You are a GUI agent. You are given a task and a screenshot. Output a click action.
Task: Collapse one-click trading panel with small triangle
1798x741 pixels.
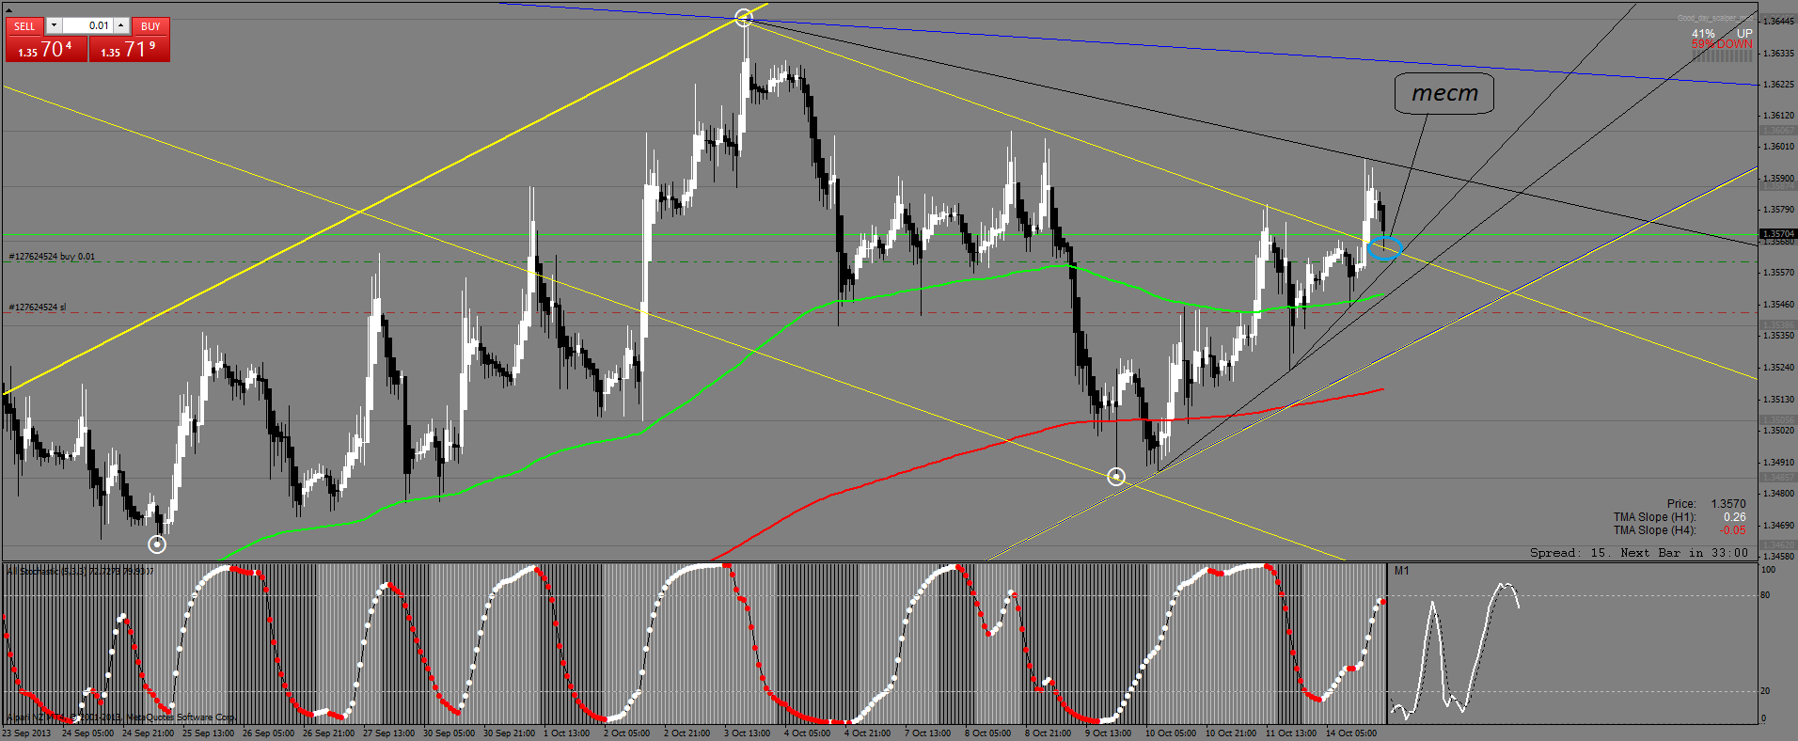pos(9,10)
